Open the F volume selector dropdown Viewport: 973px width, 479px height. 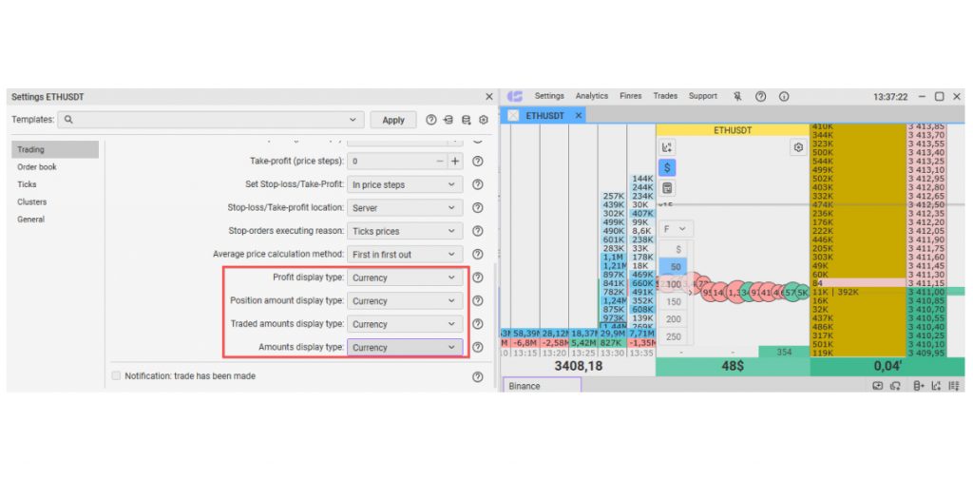click(677, 229)
